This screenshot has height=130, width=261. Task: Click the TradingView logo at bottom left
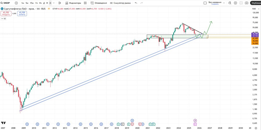[x=3, y=123]
